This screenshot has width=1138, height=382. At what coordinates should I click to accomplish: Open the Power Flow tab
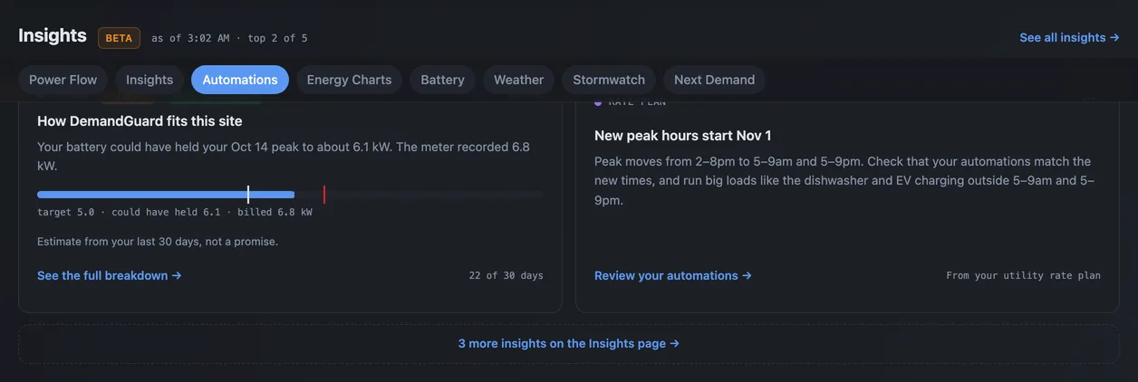(63, 80)
